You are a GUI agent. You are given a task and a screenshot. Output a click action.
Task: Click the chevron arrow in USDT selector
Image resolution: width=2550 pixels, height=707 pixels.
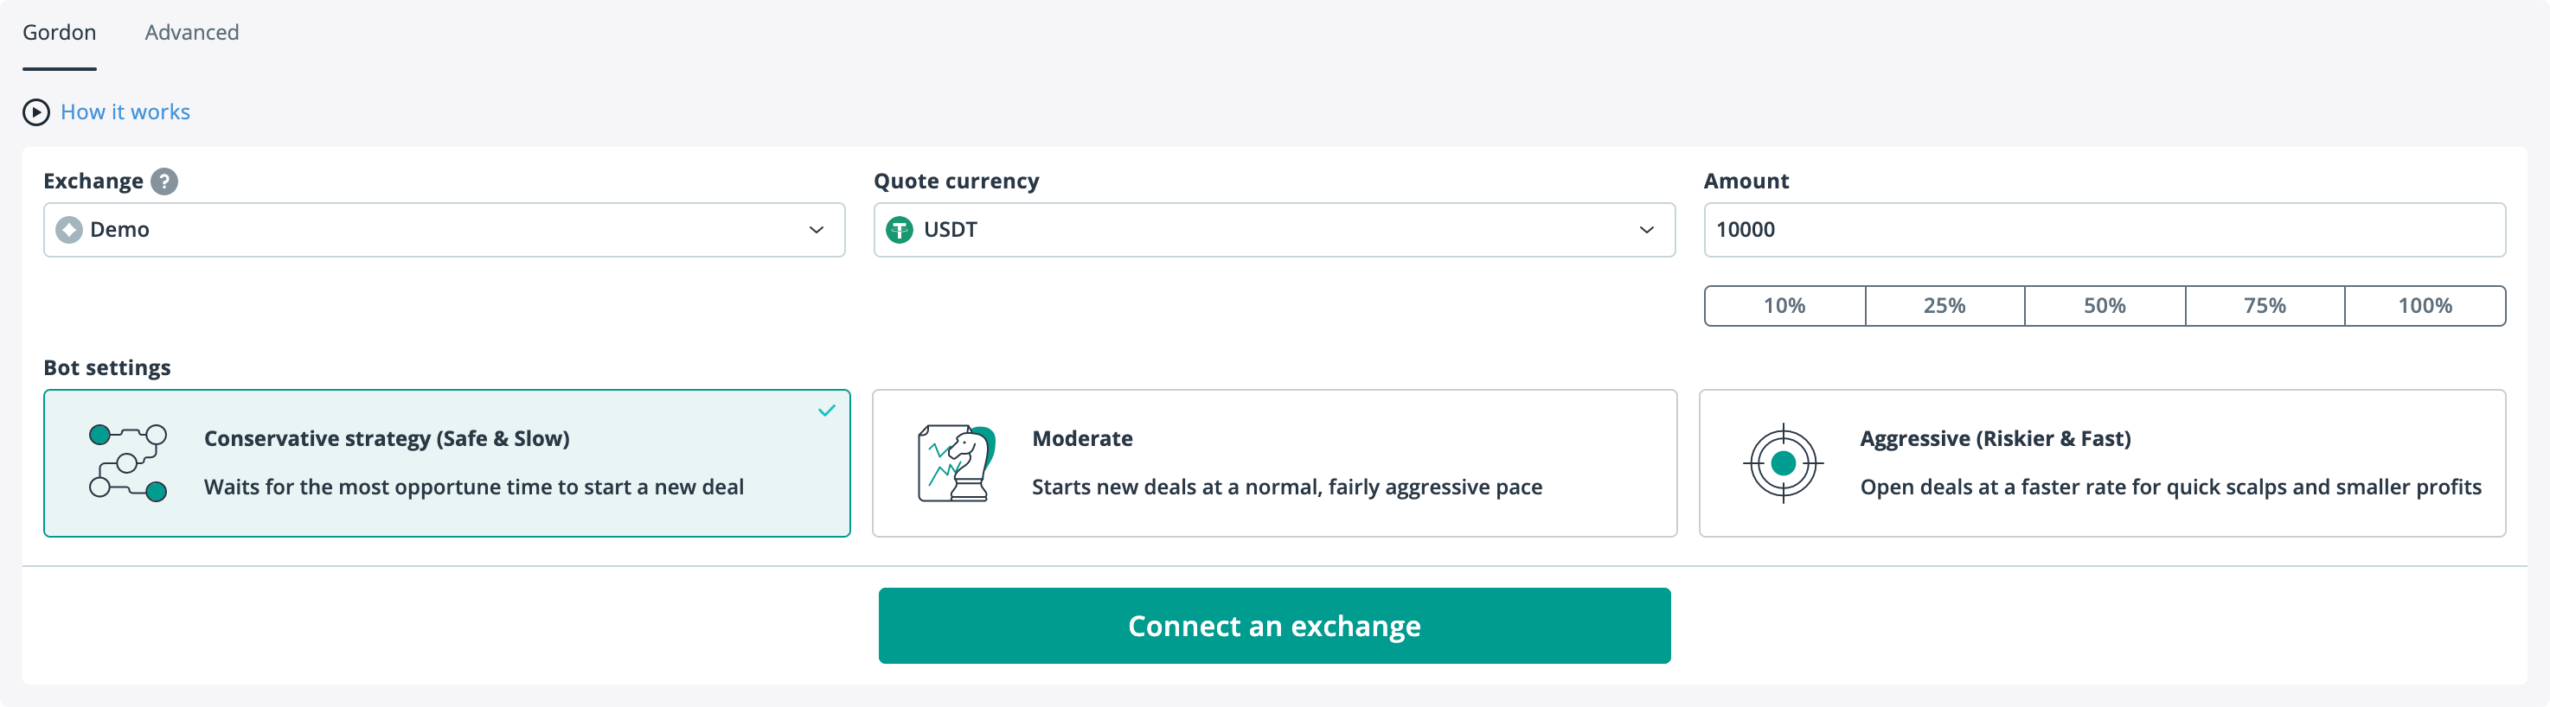[1646, 231]
